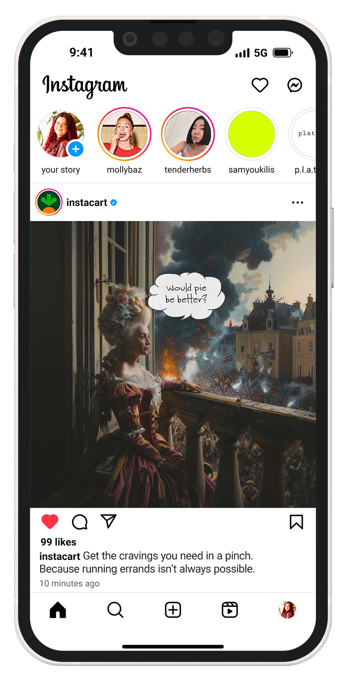
Task: Share the post via paper plane icon
Action: (109, 521)
